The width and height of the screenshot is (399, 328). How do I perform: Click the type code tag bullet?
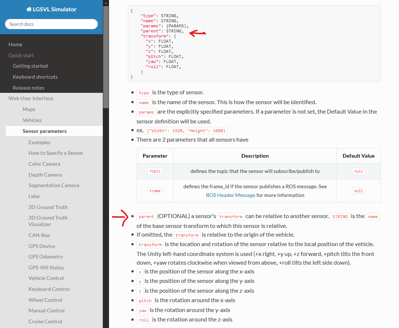coord(144,93)
